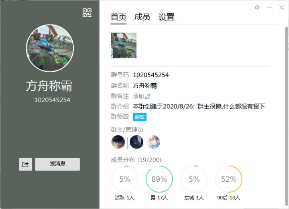Viewport: 289px width, 209px height.
Task: Open the 设置 tab
Action: pyautogui.click(x=167, y=17)
